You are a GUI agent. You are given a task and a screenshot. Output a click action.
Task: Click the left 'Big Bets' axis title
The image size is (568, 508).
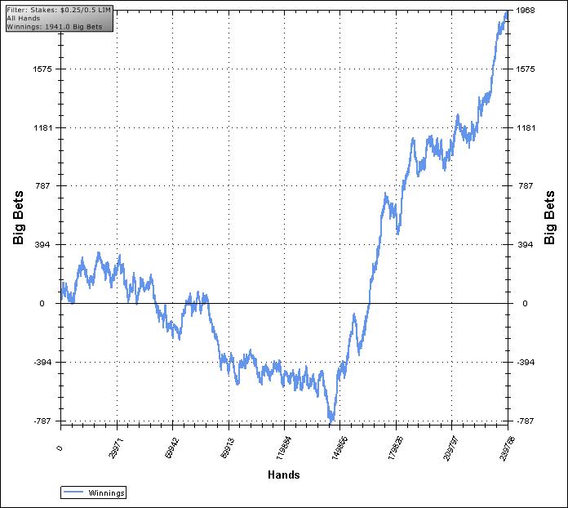coord(18,218)
